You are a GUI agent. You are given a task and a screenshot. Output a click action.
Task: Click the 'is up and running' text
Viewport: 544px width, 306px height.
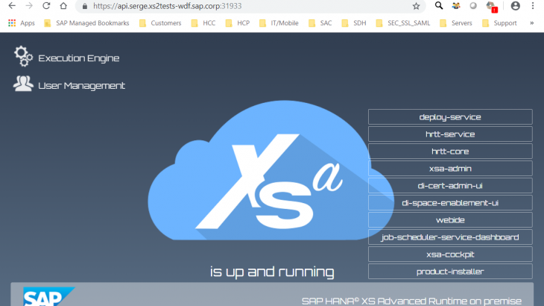[x=272, y=272]
